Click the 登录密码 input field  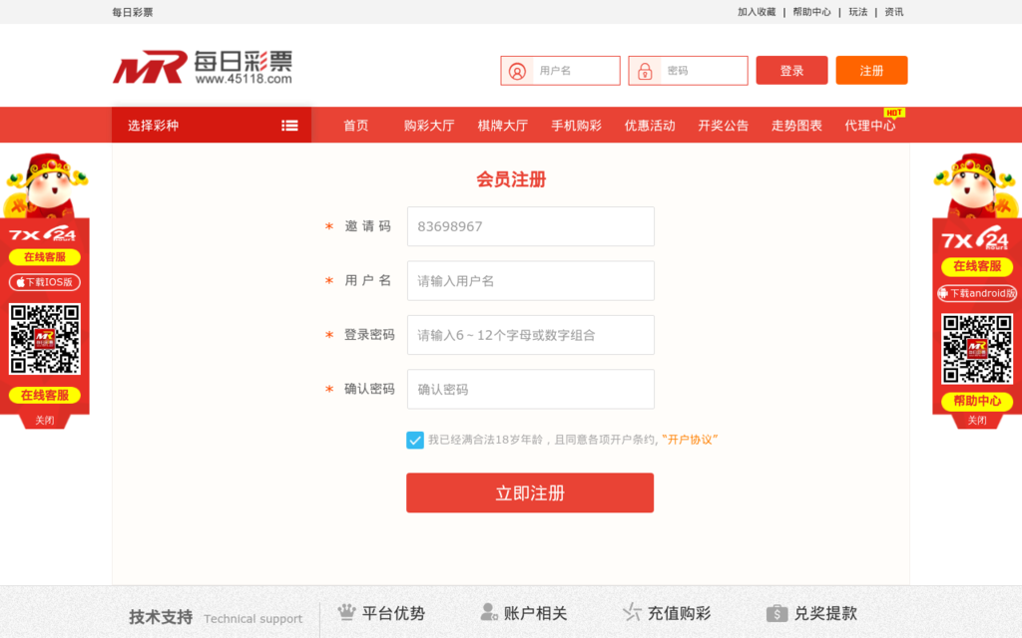530,335
